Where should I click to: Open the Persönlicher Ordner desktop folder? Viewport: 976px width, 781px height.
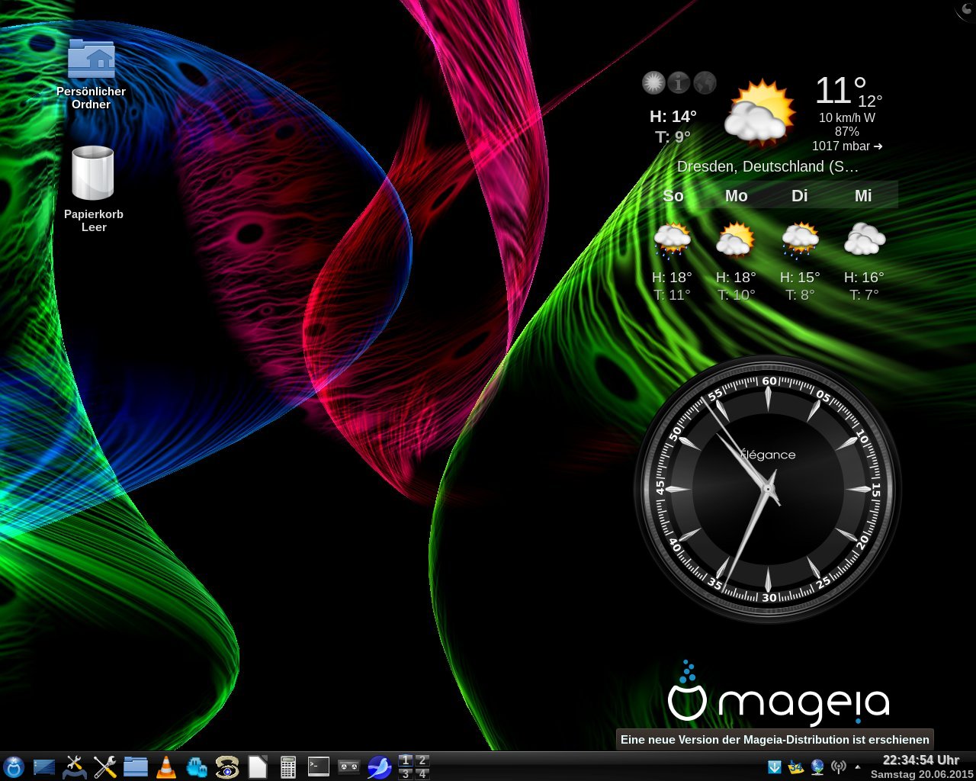(91, 73)
